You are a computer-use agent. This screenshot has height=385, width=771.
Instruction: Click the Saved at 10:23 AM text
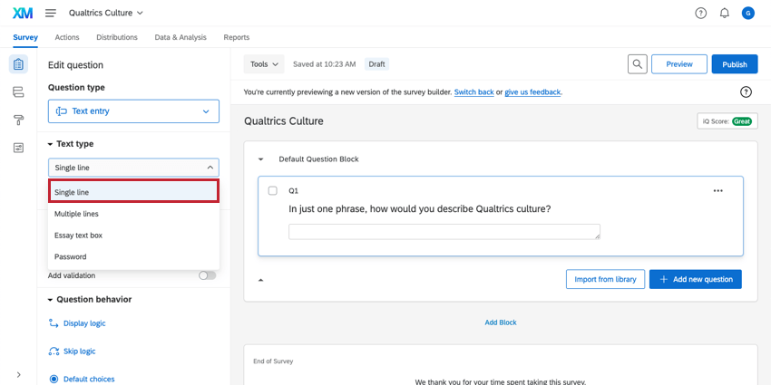click(x=324, y=64)
